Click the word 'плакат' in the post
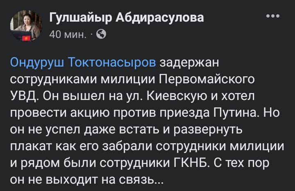This screenshot has width=295, height=191. coord(30,146)
